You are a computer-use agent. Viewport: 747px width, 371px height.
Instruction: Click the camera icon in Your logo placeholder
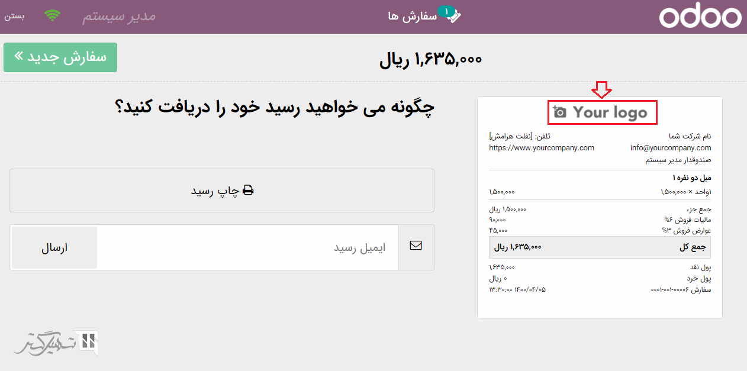[560, 112]
